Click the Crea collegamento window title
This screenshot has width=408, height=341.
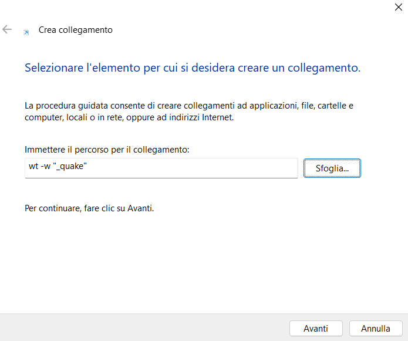(75, 29)
